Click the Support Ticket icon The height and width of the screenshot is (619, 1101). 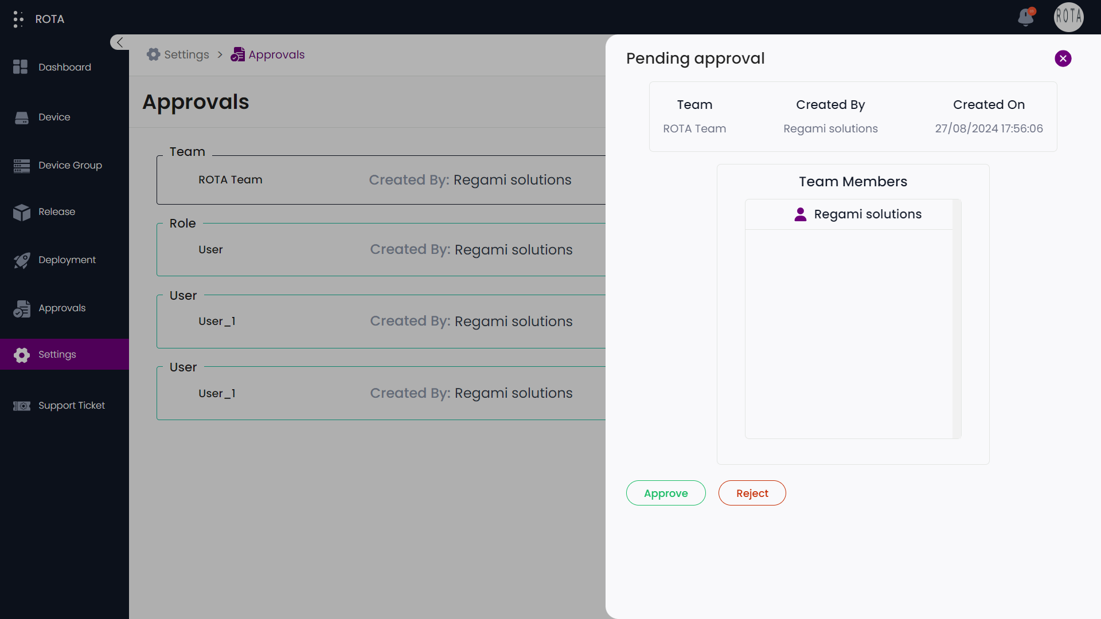pyautogui.click(x=22, y=406)
